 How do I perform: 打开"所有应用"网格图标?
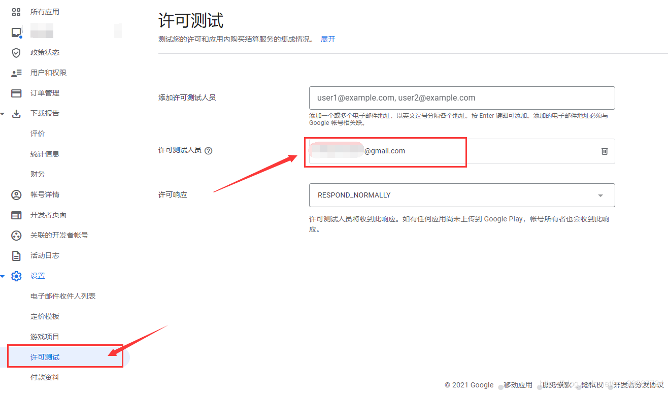(15, 11)
